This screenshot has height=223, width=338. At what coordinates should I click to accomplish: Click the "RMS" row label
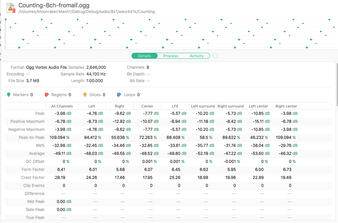click(x=40, y=146)
